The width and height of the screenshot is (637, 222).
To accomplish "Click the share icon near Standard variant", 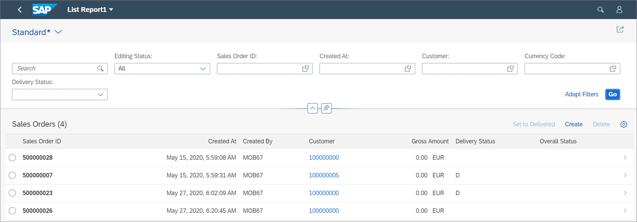I will coord(620,29).
